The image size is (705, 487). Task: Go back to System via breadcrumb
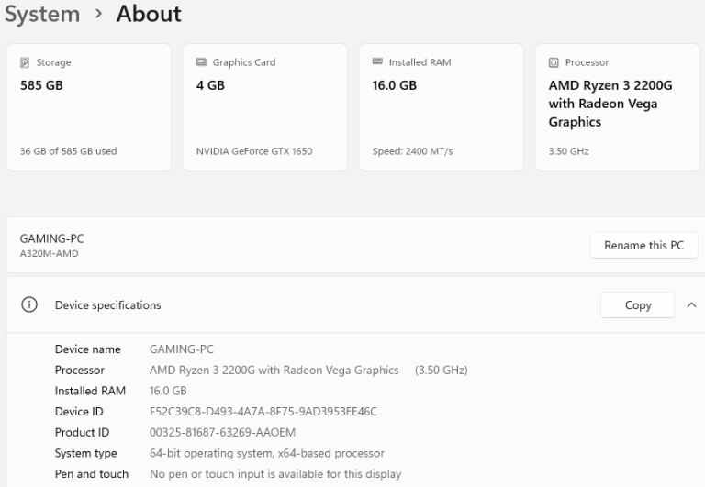coord(39,15)
